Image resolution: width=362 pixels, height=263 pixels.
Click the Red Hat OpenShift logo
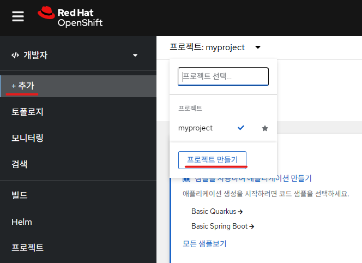[70, 16]
